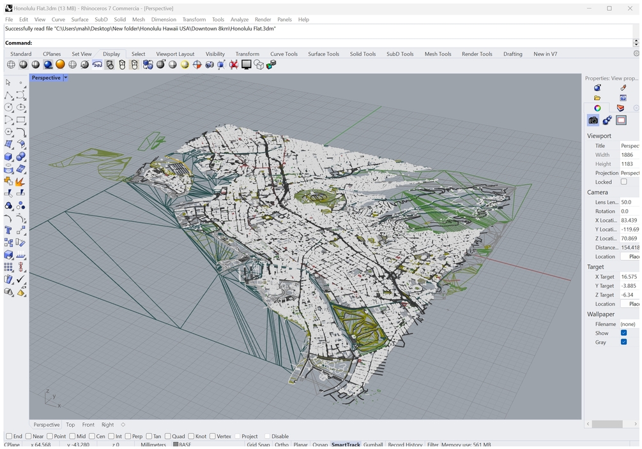
Task: Open the folder icon in Properties panel
Action: pyautogui.click(x=597, y=98)
